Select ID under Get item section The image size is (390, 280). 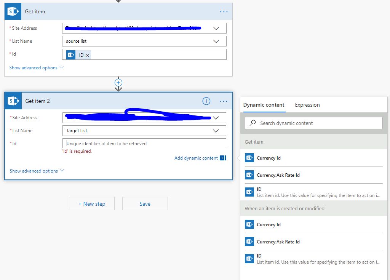pyautogui.click(x=314, y=192)
